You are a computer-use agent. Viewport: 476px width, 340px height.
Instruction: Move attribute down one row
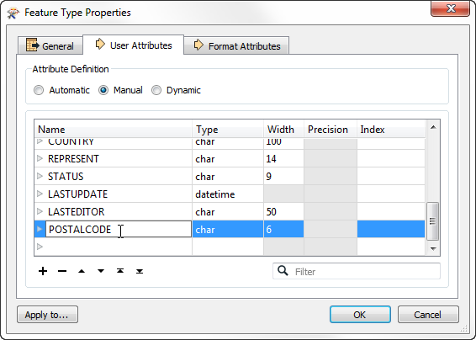point(101,271)
